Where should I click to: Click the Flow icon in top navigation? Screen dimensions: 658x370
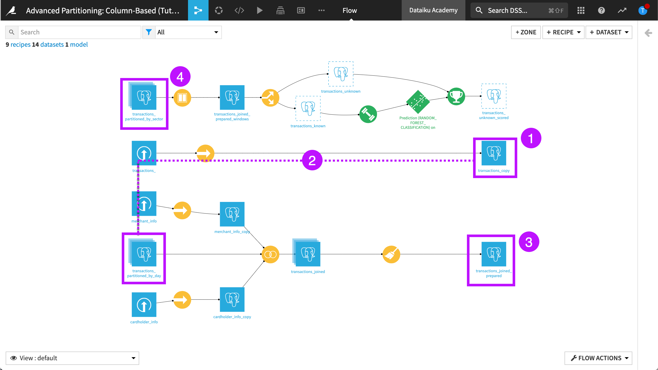(198, 10)
